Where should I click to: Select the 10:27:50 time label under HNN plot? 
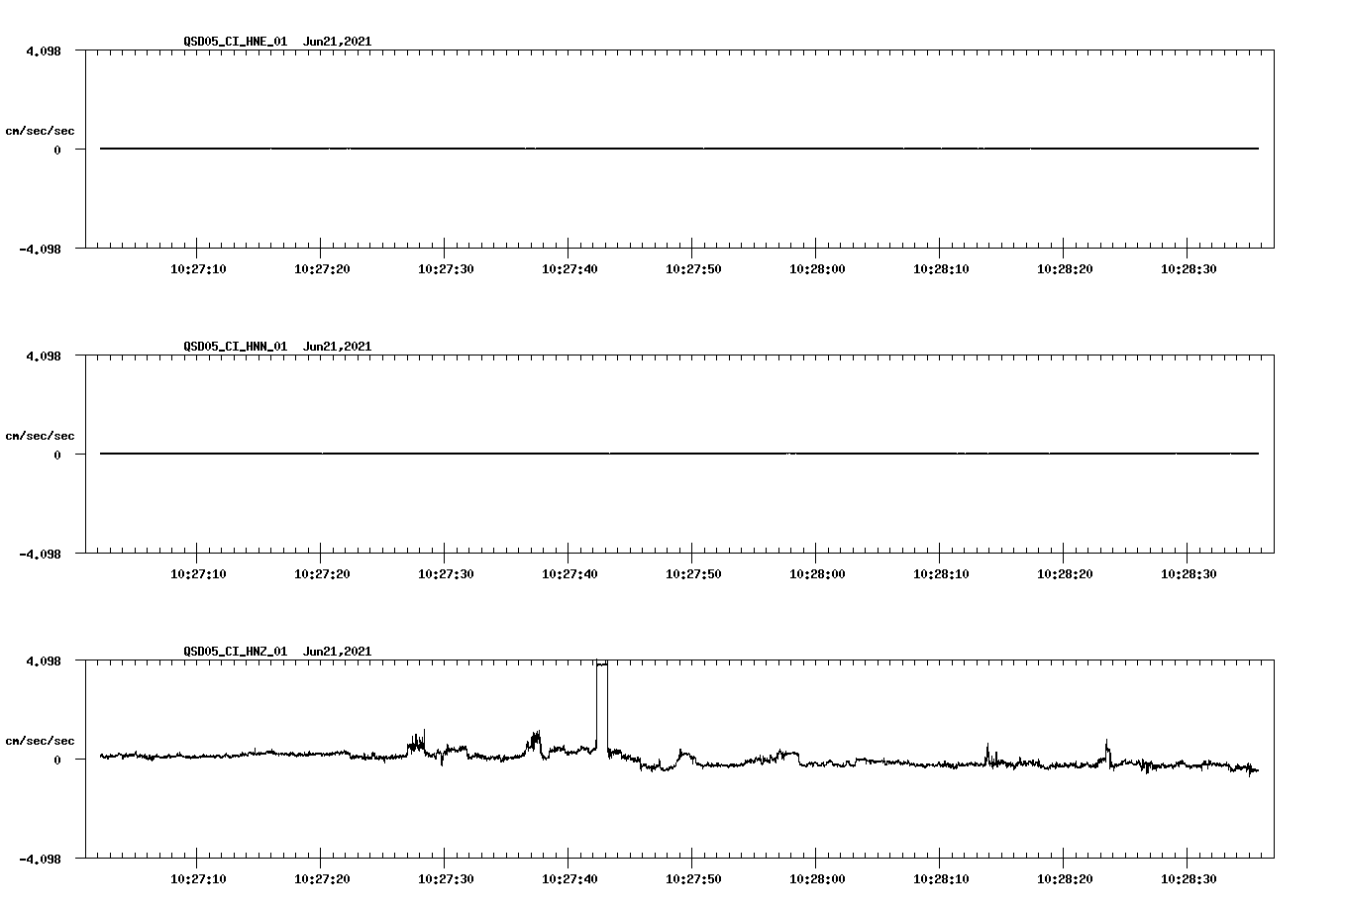click(x=693, y=574)
